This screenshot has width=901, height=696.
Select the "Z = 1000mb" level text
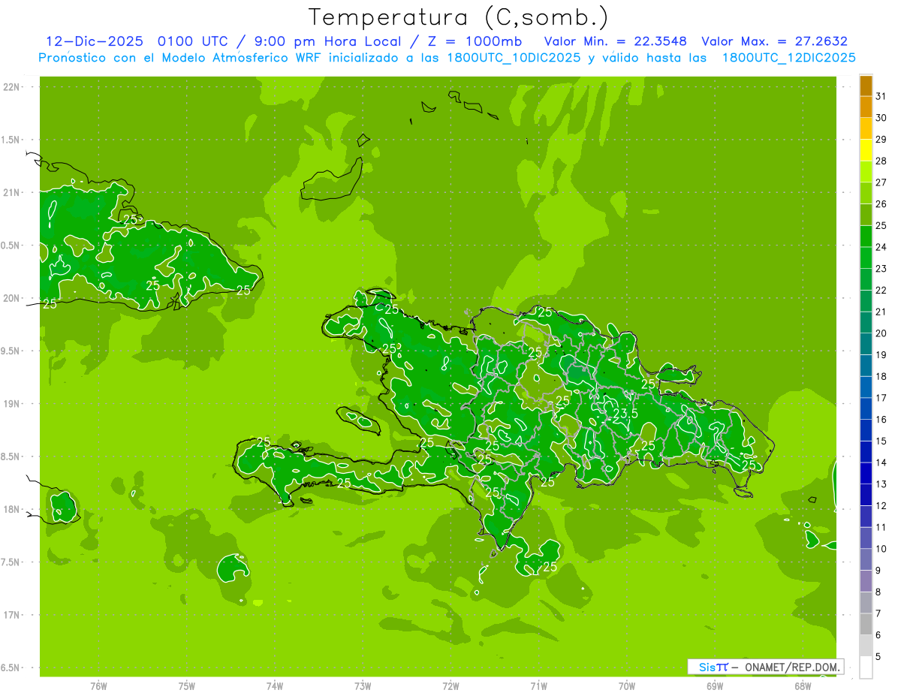(x=475, y=41)
